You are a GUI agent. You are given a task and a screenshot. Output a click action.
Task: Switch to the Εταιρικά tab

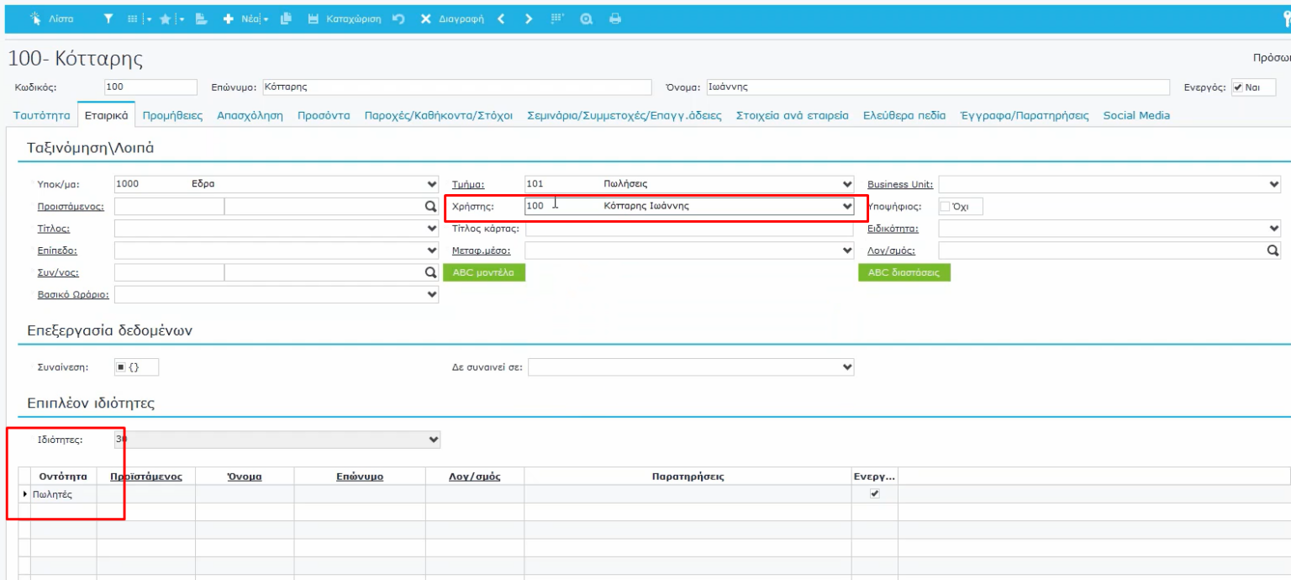click(x=107, y=116)
